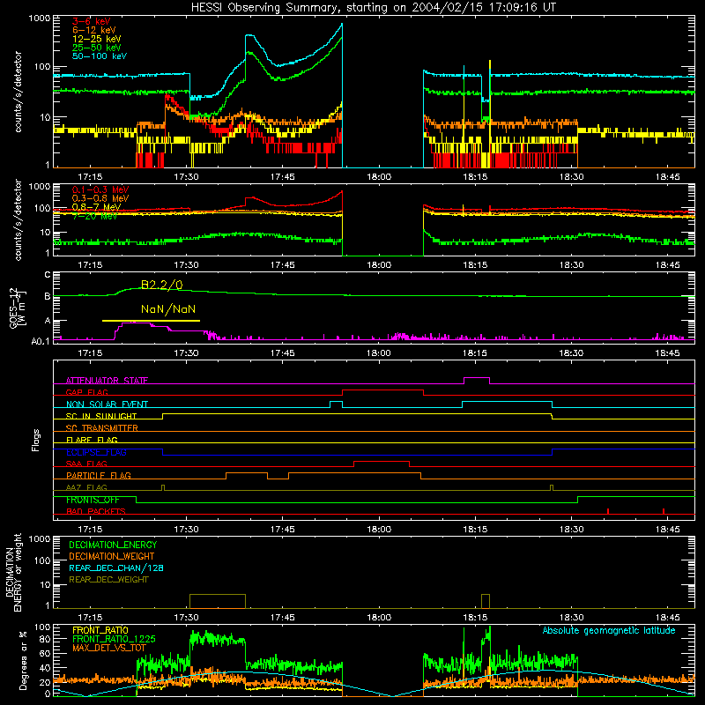Screen dimensions: 705x705
Task: Click the 0.1-0.3 MeV legend label
Action: (100, 189)
